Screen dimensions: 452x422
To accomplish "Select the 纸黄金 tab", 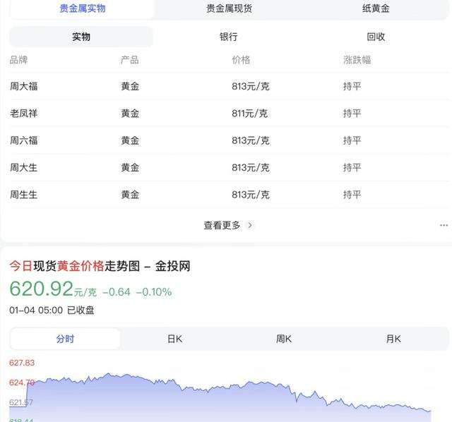I will [376, 8].
